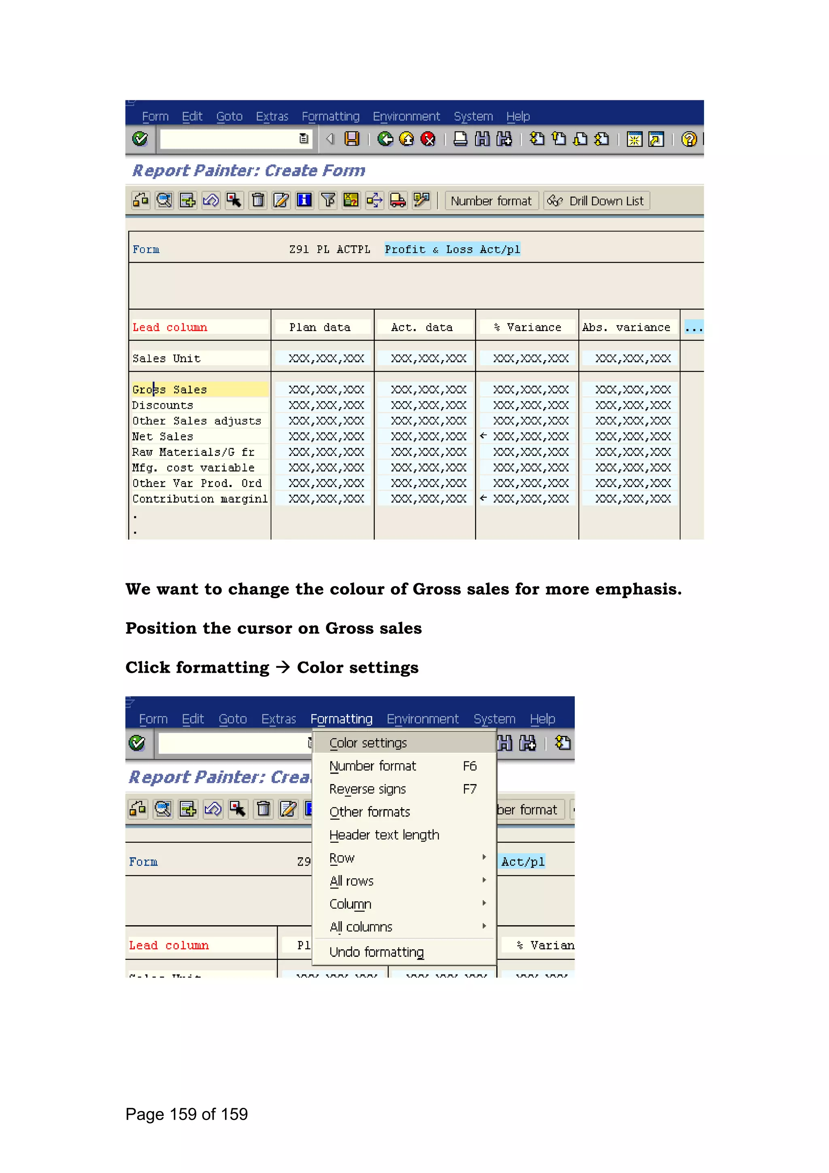Click the funnel Filter icon
Image resolution: width=829 pixels, height=1173 pixels.
328,200
